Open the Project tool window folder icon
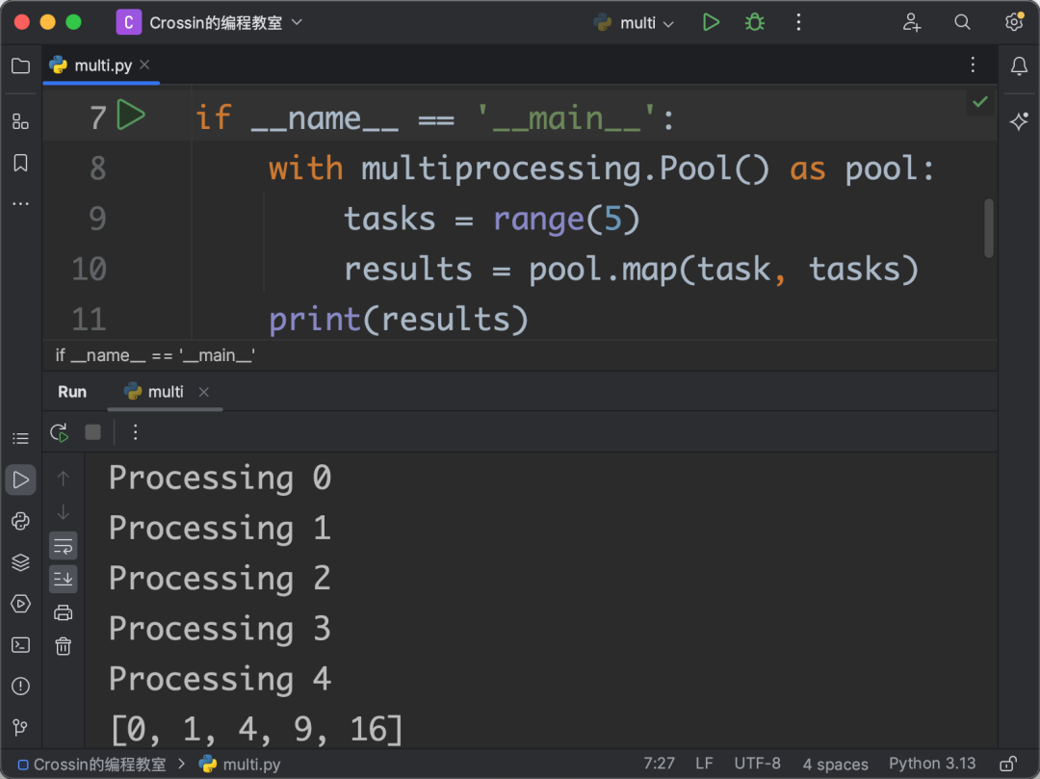The width and height of the screenshot is (1040, 779). coord(20,65)
